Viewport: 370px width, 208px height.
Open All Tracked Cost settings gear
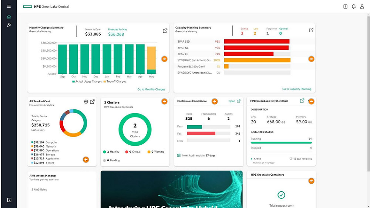[x=86, y=102]
